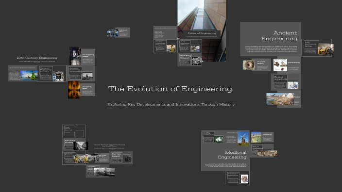
Task: Open the Medieval Engineering topic heading
Action: 232,155
